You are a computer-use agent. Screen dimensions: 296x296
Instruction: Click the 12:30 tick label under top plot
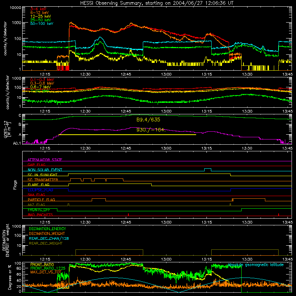[85, 74]
